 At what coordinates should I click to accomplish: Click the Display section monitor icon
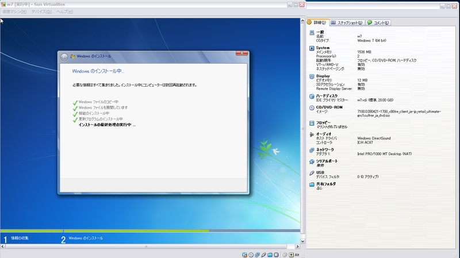[x=312, y=76]
